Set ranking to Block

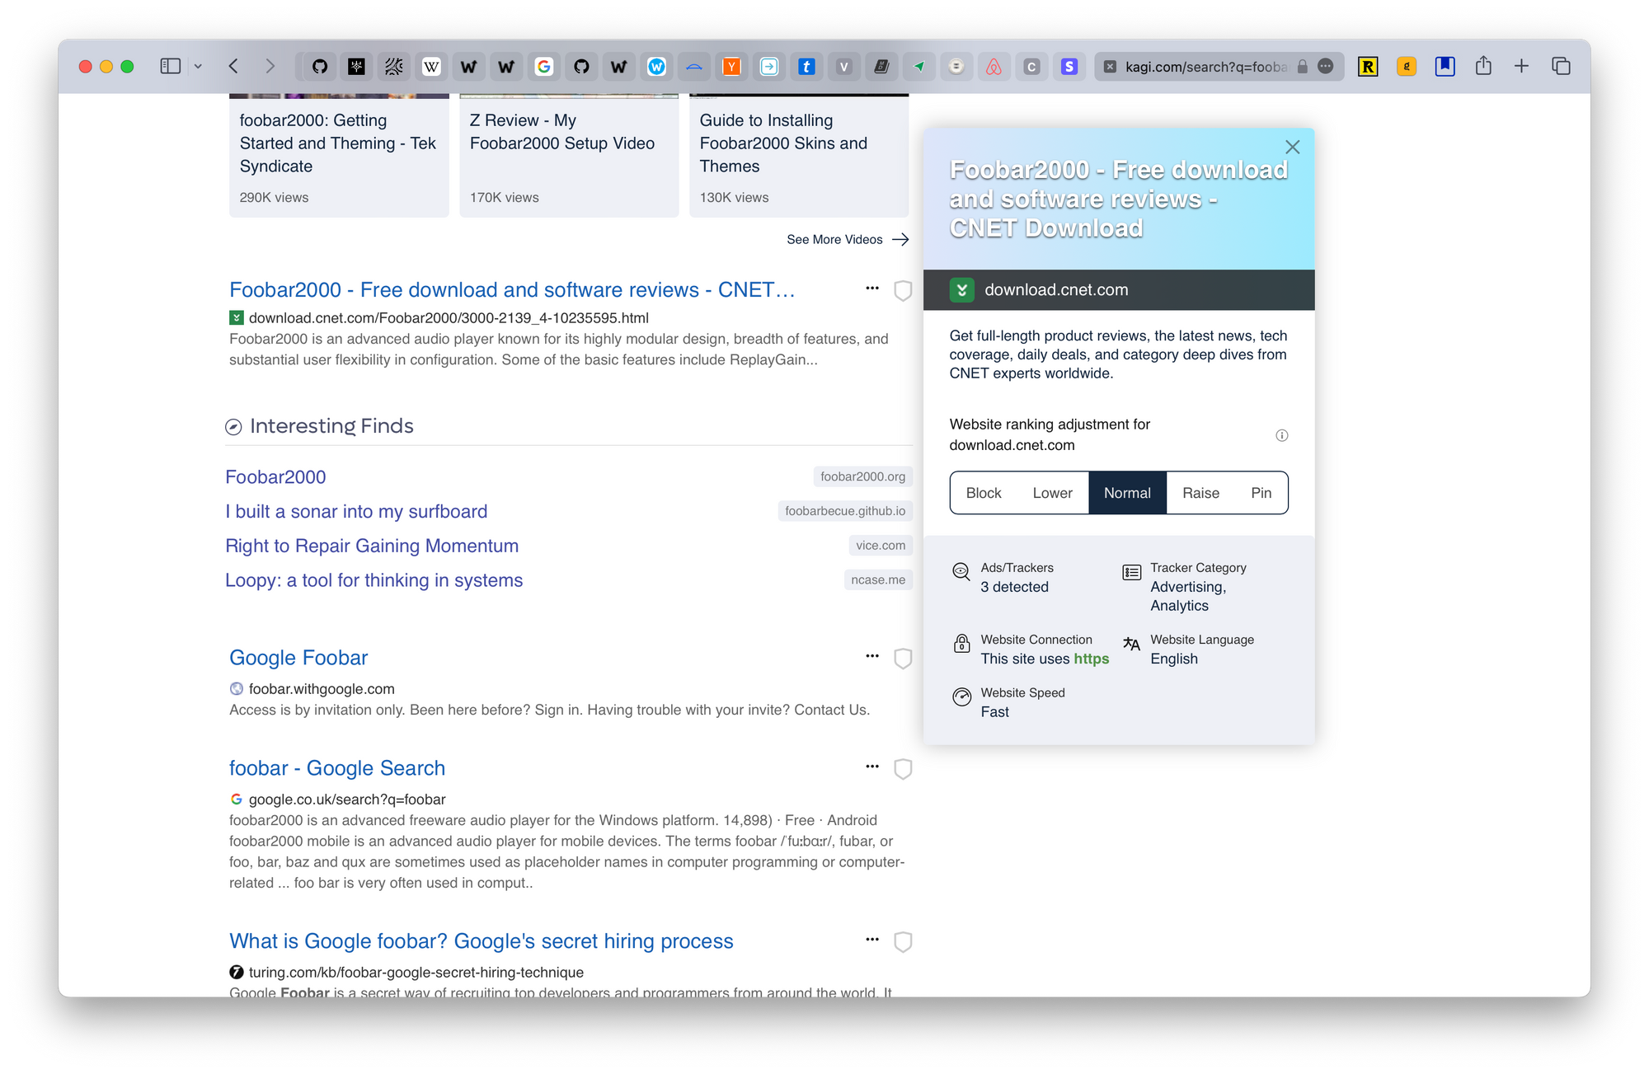(984, 493)
